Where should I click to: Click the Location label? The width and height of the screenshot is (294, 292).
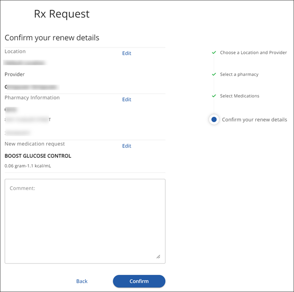15,51
